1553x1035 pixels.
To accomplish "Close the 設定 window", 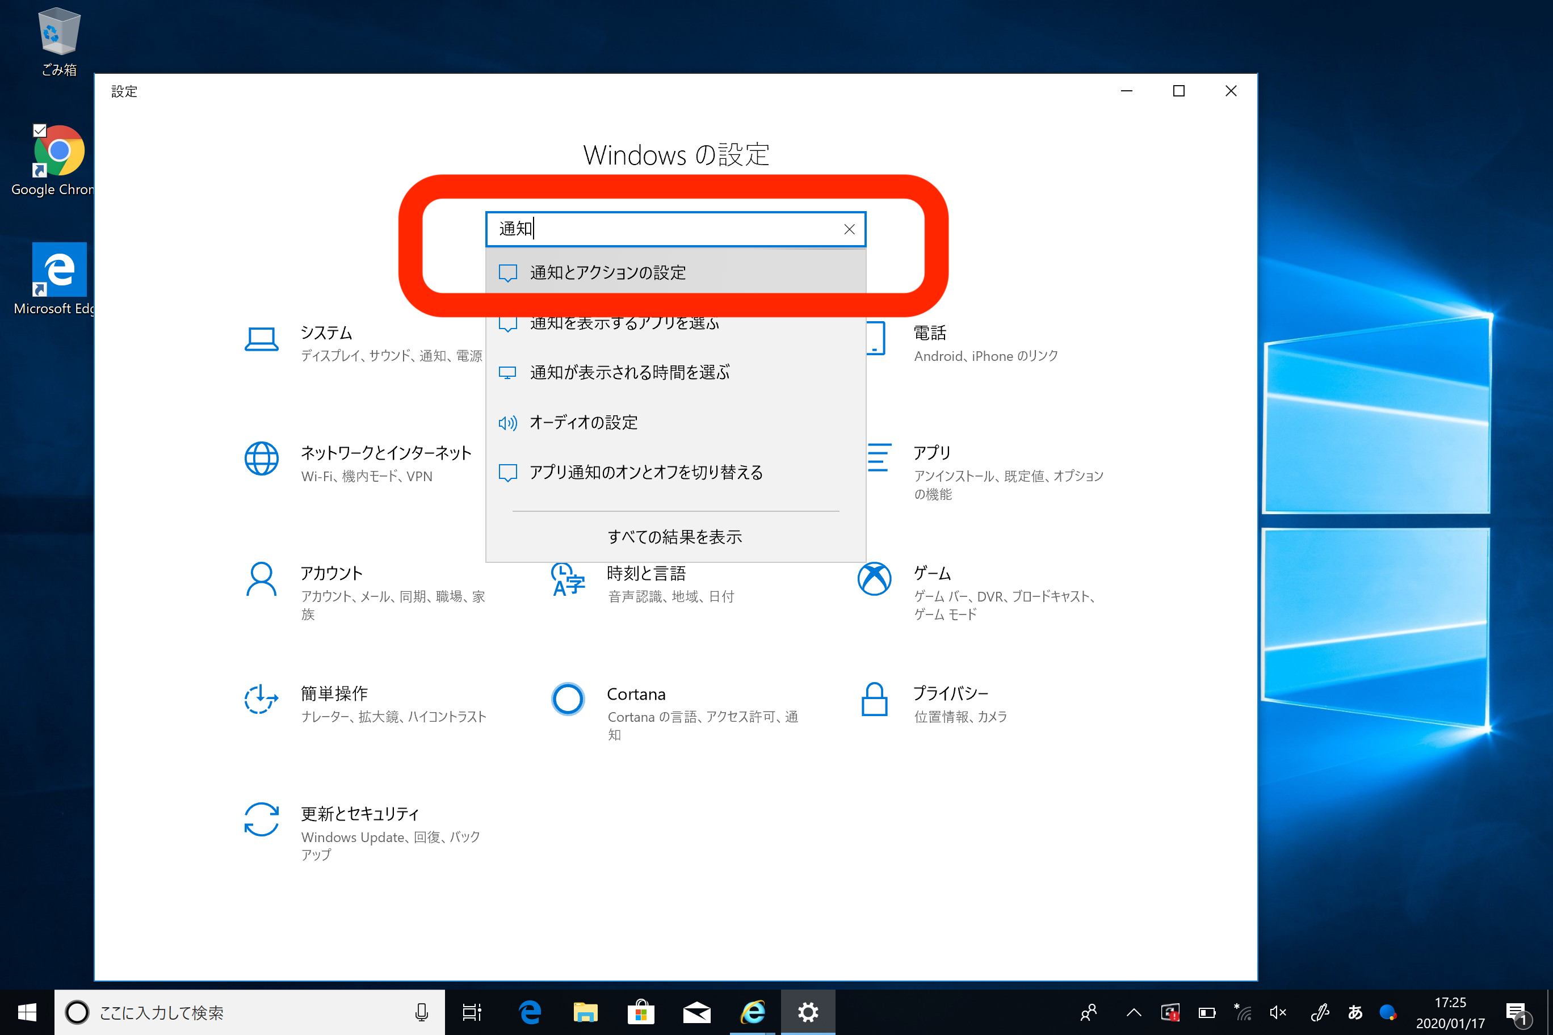I will point(1231,90).
